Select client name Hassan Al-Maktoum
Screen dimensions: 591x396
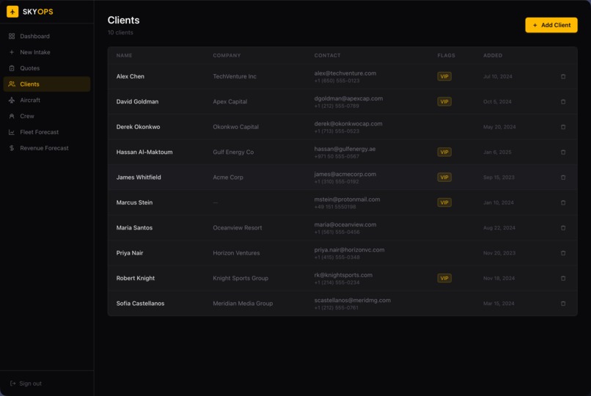pos(144,153)
